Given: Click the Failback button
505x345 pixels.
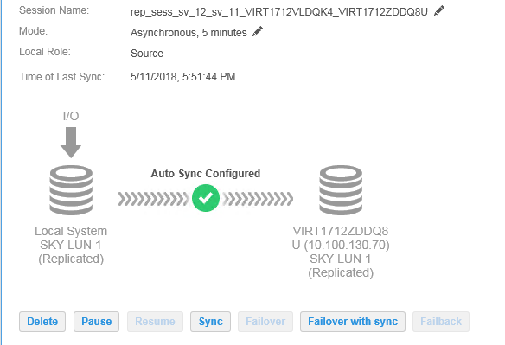Looking at the screenshot, I should (441, 322).
